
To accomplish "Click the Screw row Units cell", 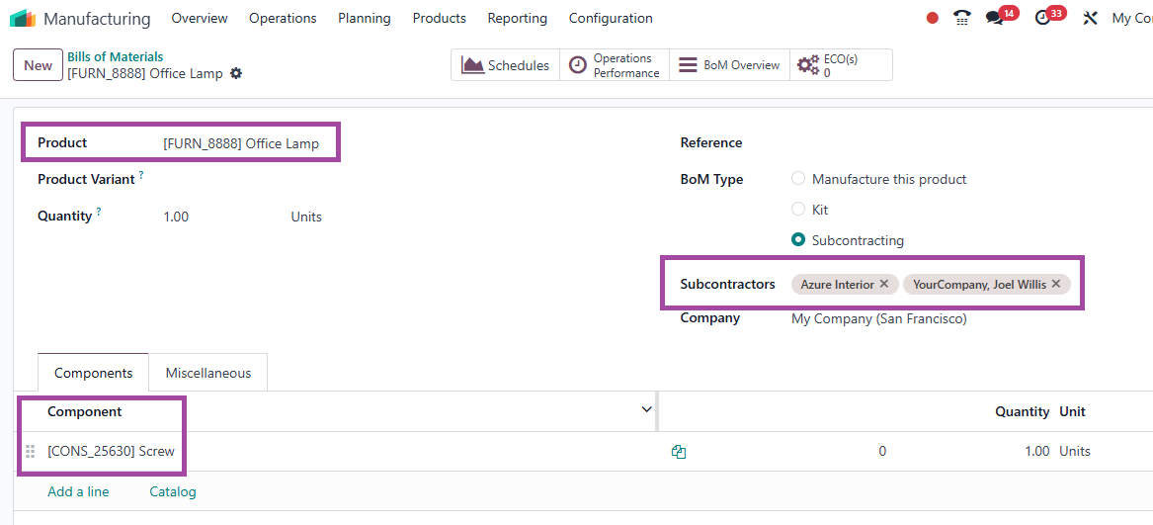I will tap(1075, 452).
